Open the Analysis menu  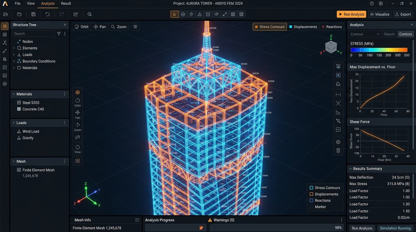[48, 3]
